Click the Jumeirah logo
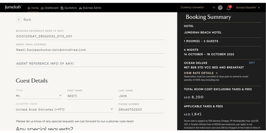Viewport: 266px width, 133px height. [13, 7]
